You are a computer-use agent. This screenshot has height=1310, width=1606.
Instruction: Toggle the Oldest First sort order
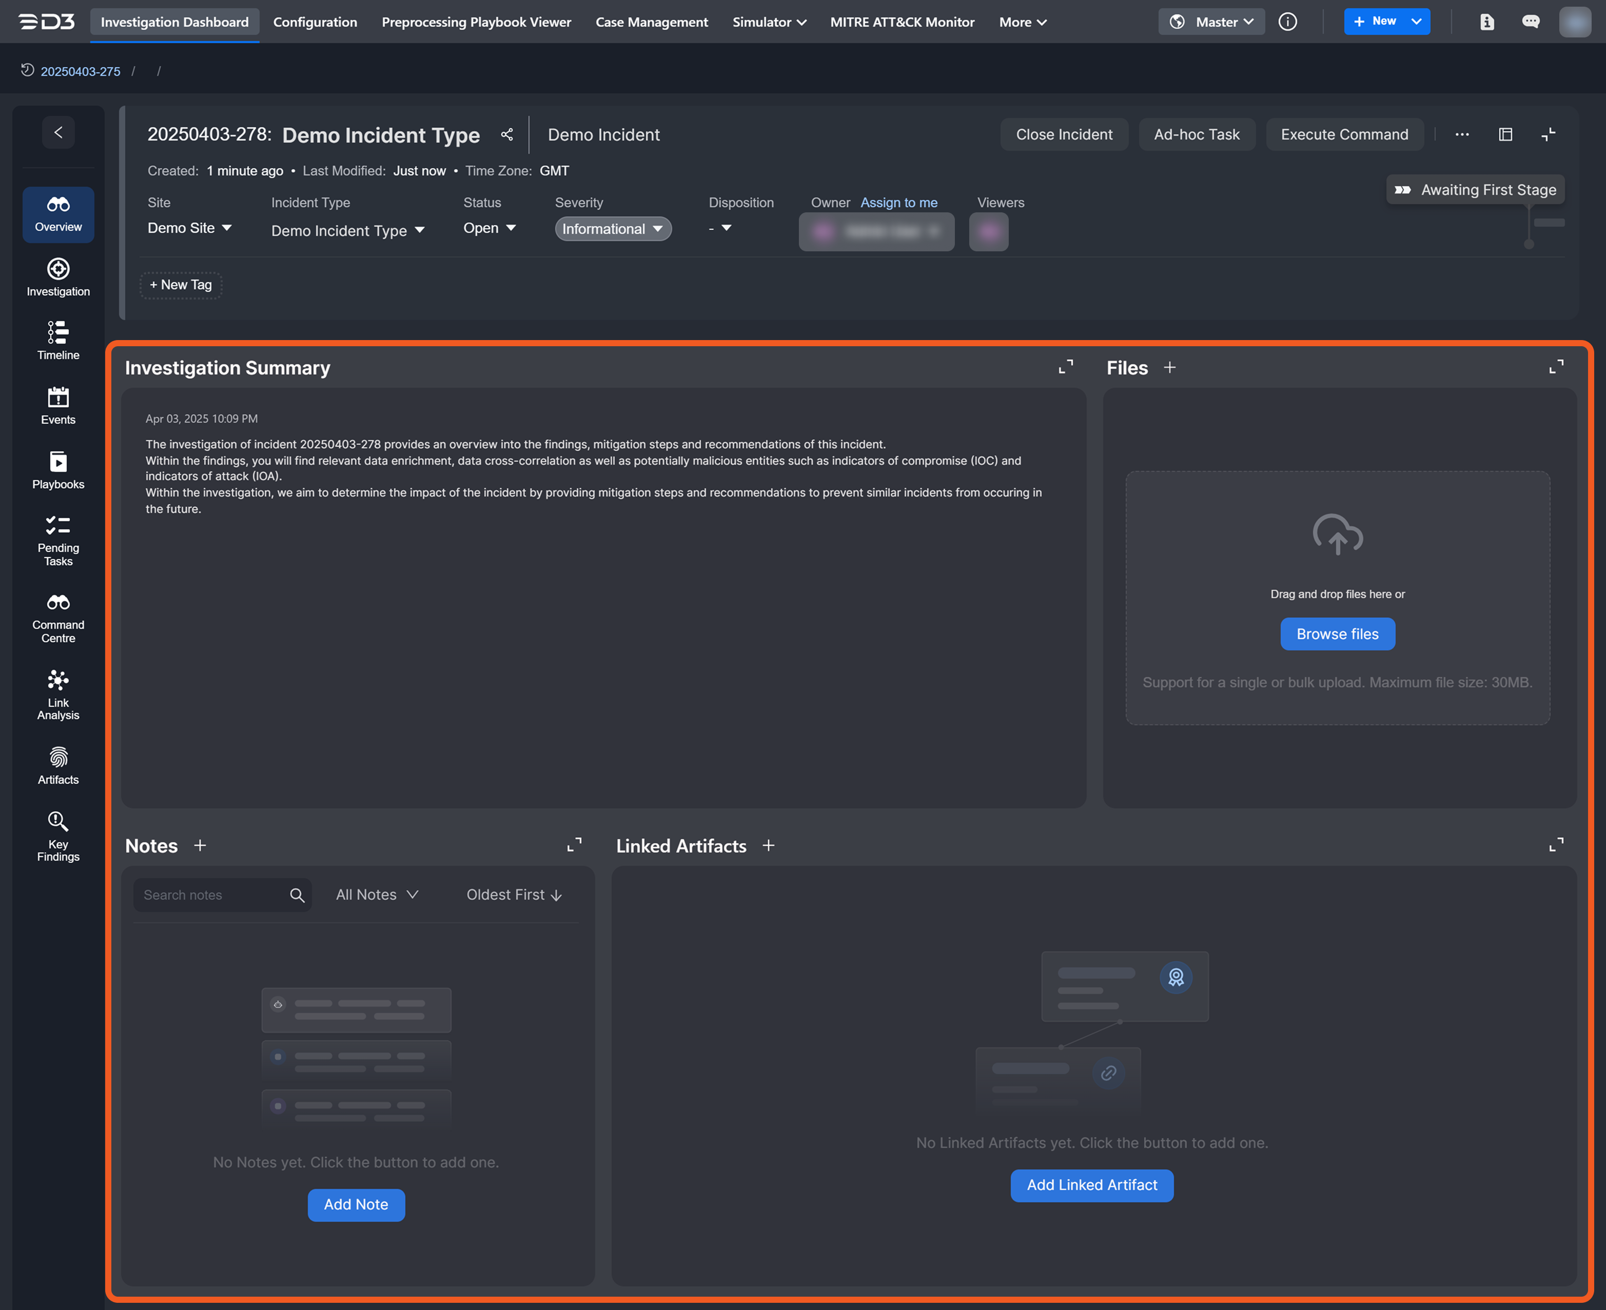click(514, 895)
